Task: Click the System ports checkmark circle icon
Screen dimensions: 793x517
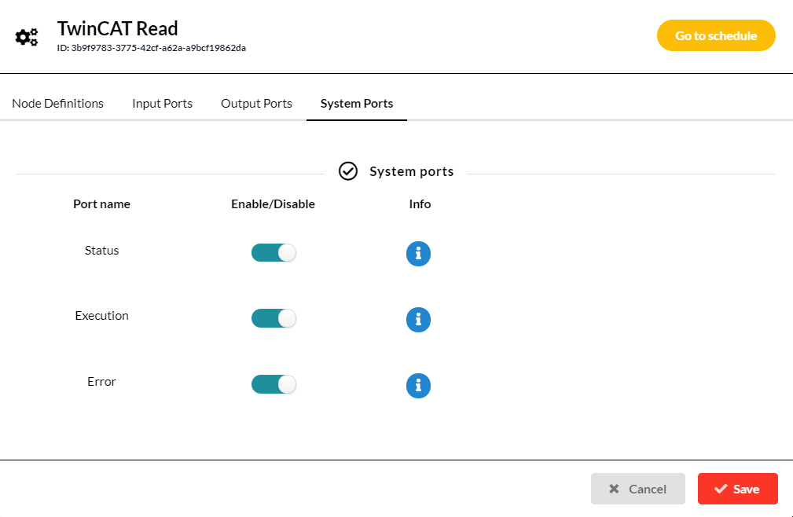Action: point(348,171)
